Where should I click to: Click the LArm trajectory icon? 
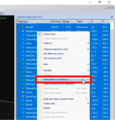point(23,43)
